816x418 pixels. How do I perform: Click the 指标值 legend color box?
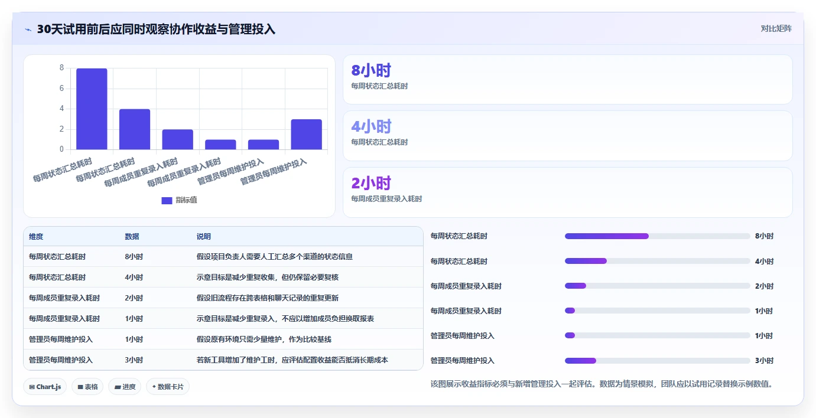click(167, 200)
